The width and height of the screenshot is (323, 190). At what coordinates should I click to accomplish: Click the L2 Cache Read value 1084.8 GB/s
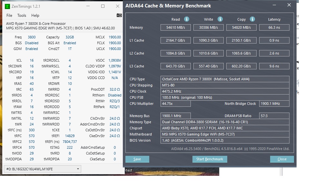176,53
